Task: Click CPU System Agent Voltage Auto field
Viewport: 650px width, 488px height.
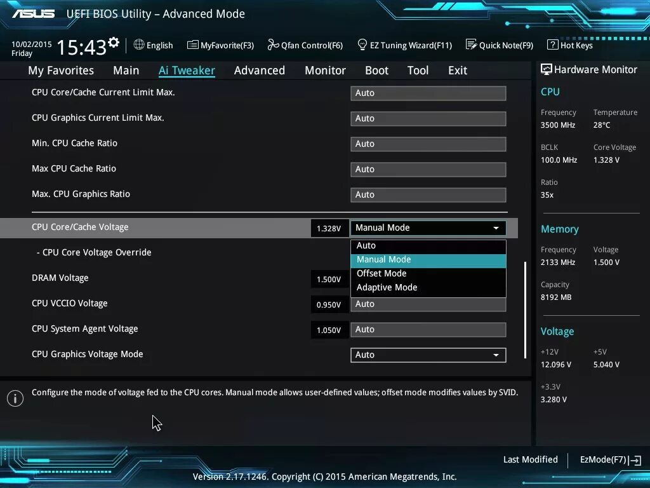Action: pos(428,330)
